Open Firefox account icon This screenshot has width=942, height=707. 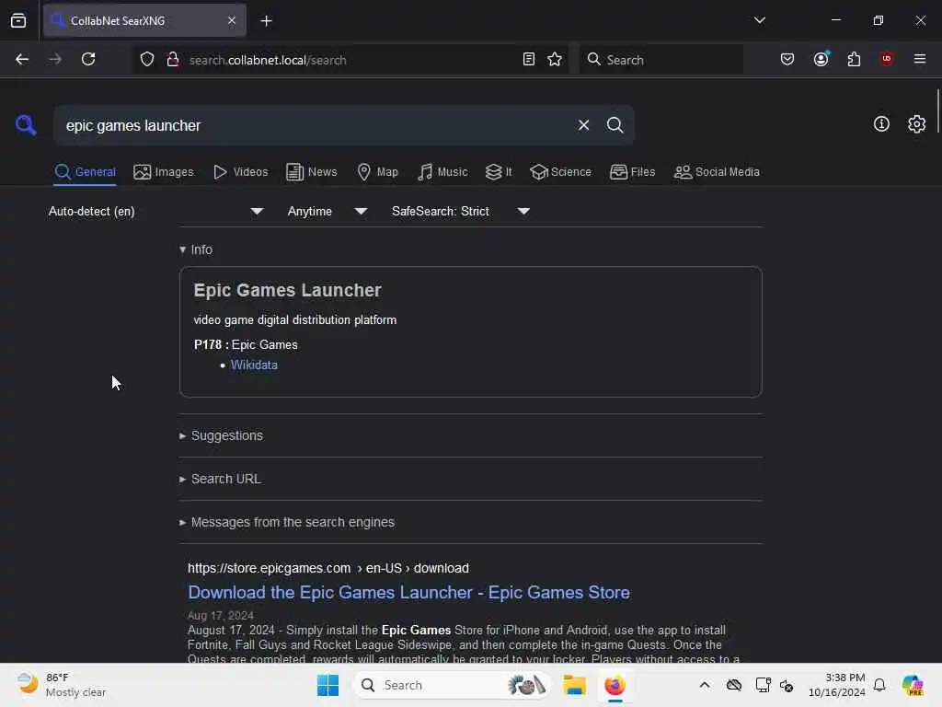coord(821,59)
